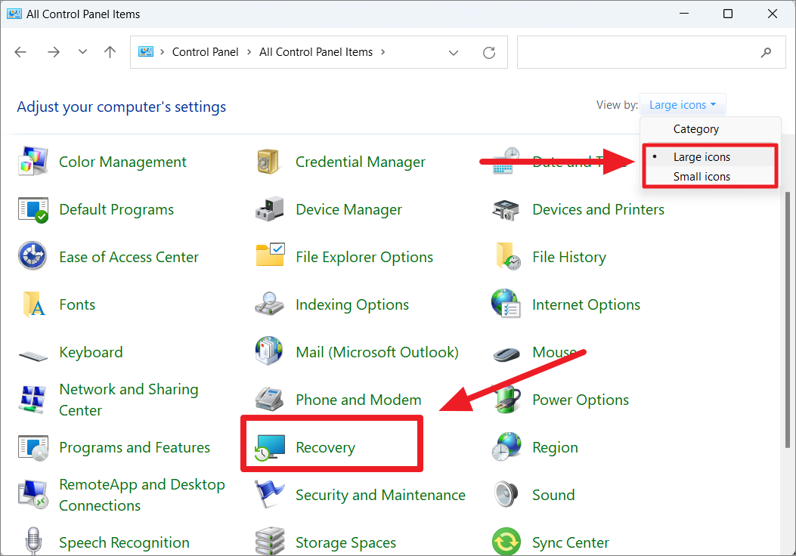Open the View by dropdown
The height and width of the screenshot is (556, 796).
[683, 104]
